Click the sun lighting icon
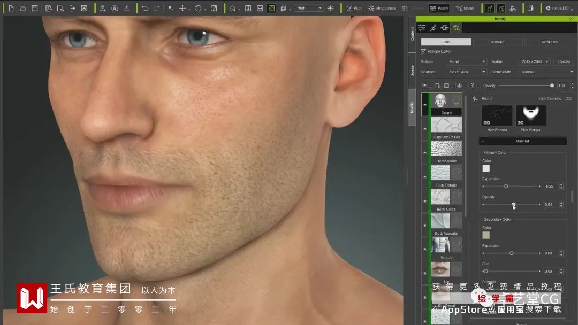Image resolution: width=578 pixels, height=325 pixels. 330,8
